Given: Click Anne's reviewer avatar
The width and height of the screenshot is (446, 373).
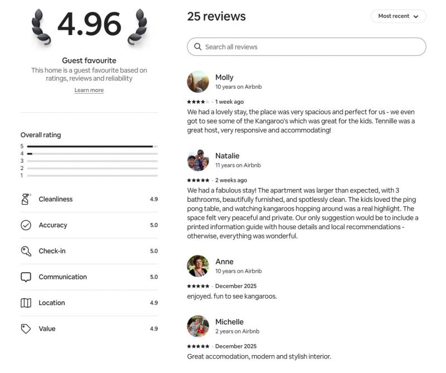Looking at the screenshot, I should tap(198, 266).
